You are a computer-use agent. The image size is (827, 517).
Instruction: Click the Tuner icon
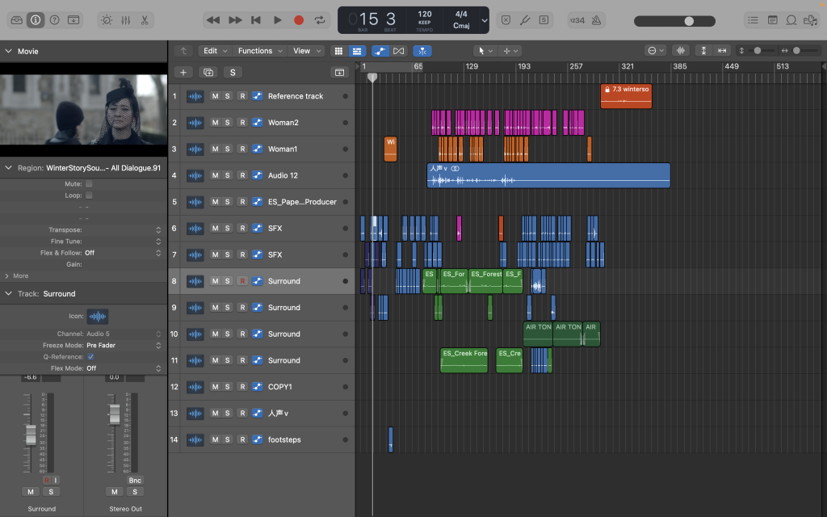(x=525, y=20)
